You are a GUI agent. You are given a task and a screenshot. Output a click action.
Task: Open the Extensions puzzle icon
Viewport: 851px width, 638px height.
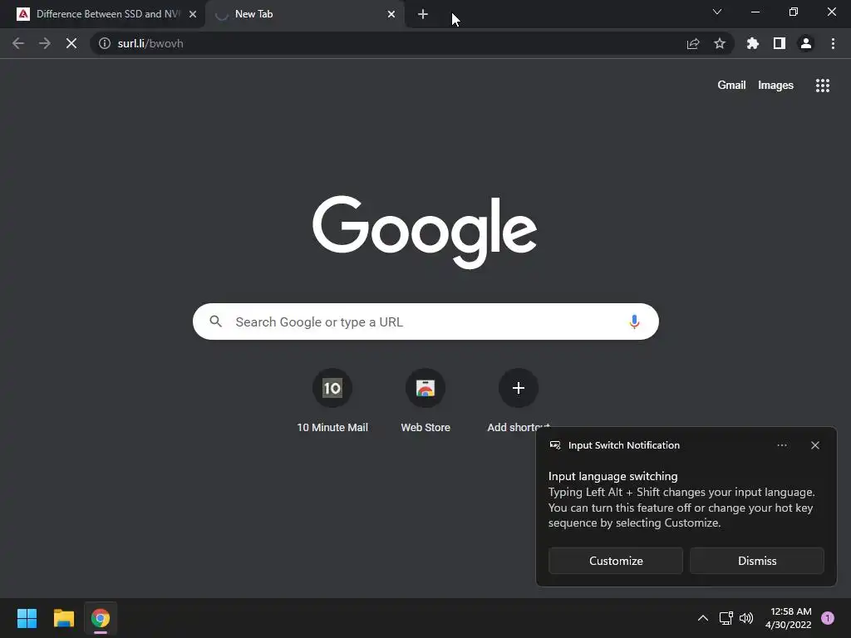pyautogui.click(x=753, y=43)
